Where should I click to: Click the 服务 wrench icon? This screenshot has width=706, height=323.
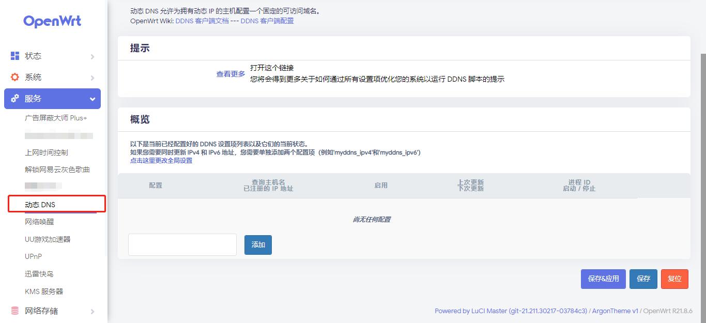(x=14, y=99)
